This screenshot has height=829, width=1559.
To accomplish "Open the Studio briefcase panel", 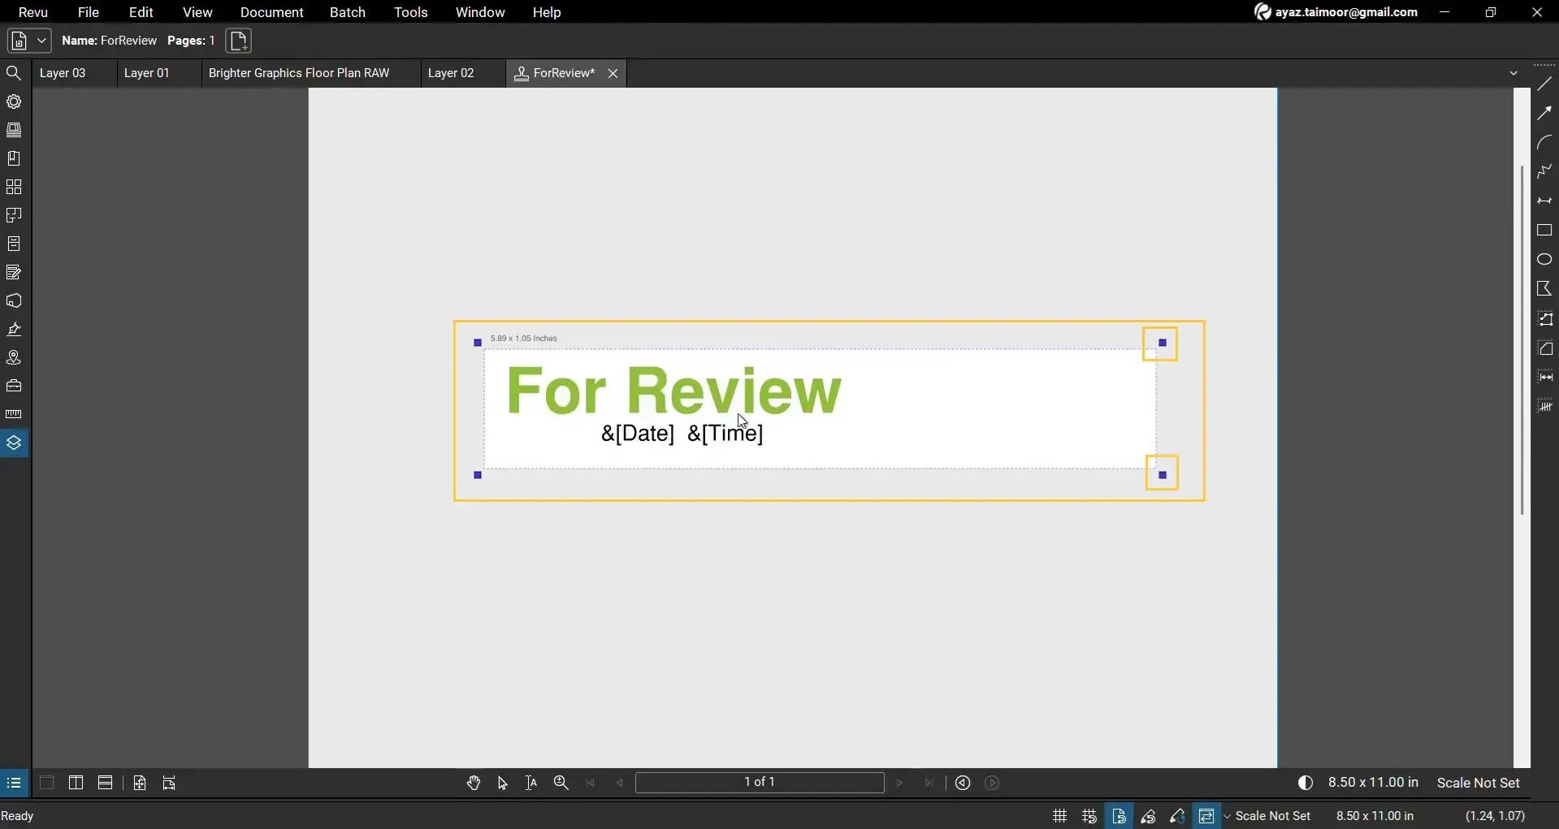I will click(x=14, y=386).
